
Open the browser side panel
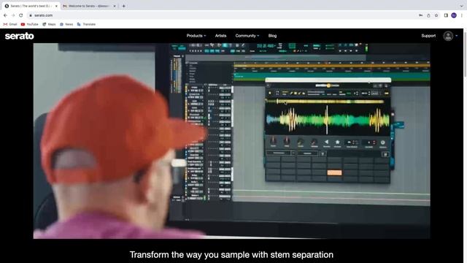click(446, 15)
